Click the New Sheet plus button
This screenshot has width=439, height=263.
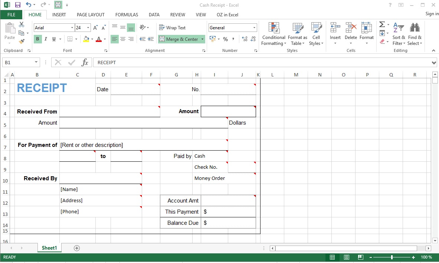coord(77,248)
